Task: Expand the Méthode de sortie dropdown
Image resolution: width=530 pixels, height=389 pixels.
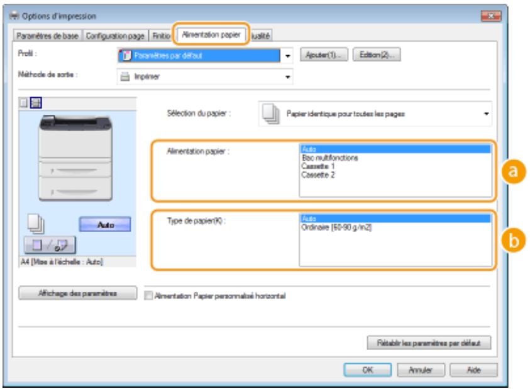Action: (x=205, y=77)
